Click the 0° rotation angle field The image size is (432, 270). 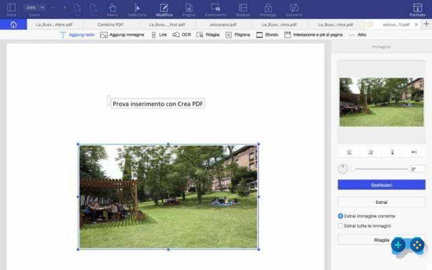[417, 169]
